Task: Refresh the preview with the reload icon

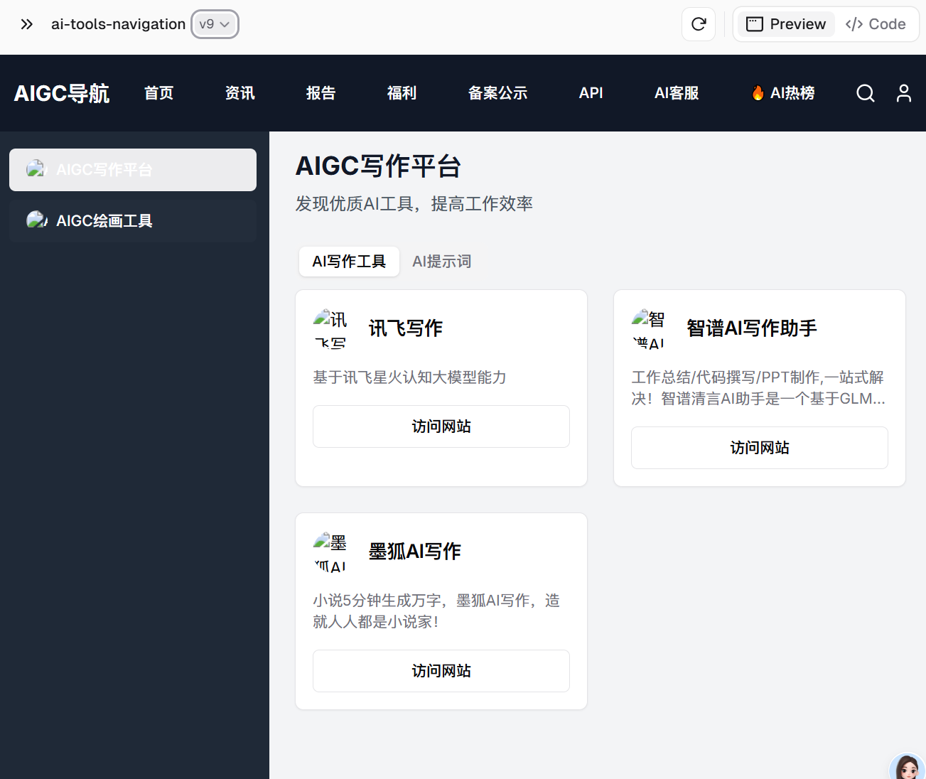Action: coord(698,23)
